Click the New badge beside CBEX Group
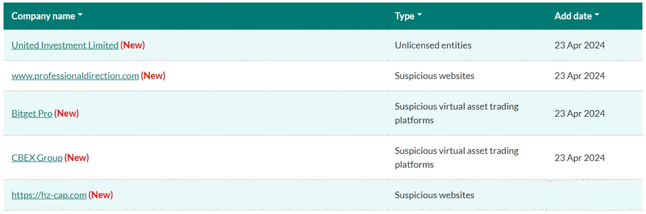Viewport: 646px width, 214px height. coord(77,158)
